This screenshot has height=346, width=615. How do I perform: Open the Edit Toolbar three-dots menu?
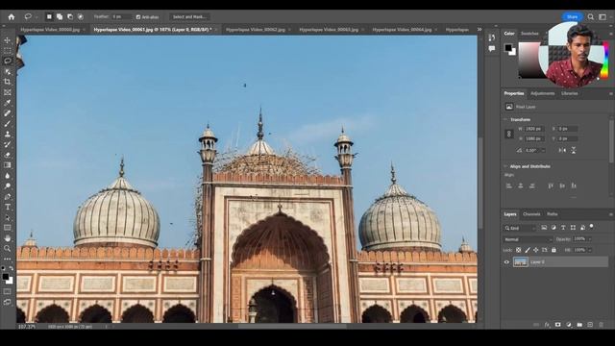(8, 259)
